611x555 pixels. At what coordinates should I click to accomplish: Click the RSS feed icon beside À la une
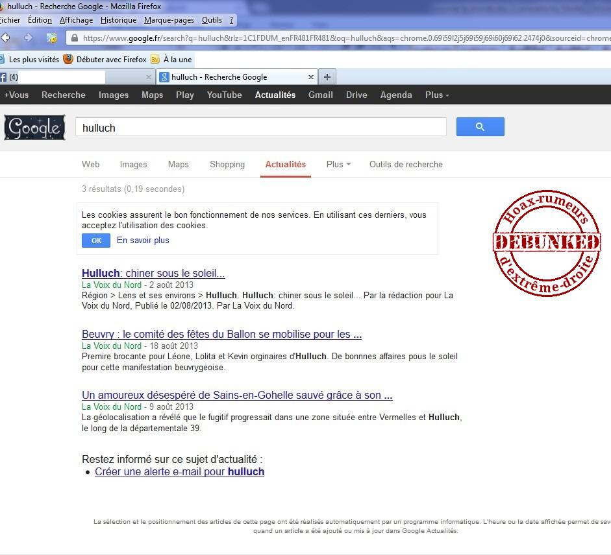[155, 59]
